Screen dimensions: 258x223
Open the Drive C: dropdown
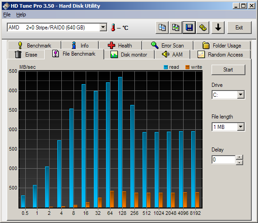click(240, 95)
